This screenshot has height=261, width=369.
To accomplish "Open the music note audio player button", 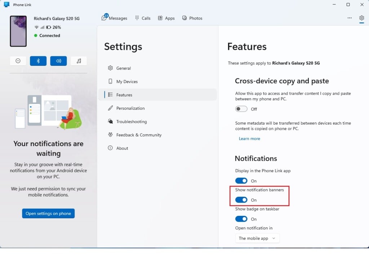I will (x=79, y=61).
